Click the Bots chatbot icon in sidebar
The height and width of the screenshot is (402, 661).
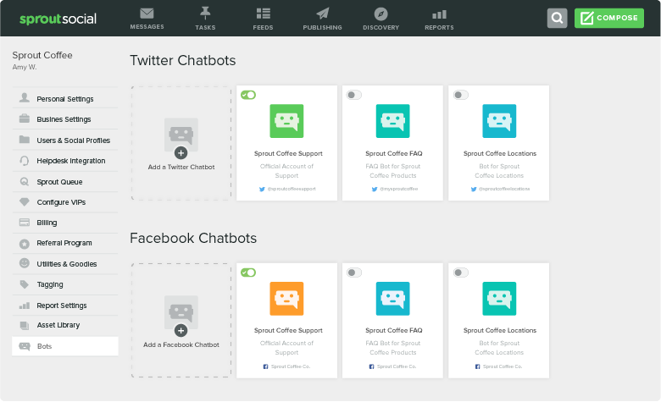[x=25, y=346]
